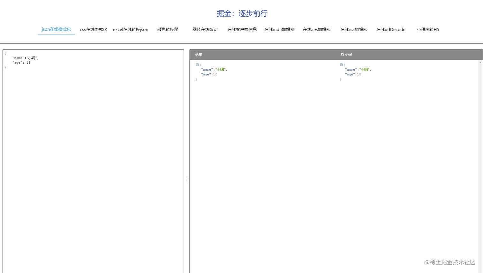Open the json在线格式化 tab
483x273 pixels.
56,29
